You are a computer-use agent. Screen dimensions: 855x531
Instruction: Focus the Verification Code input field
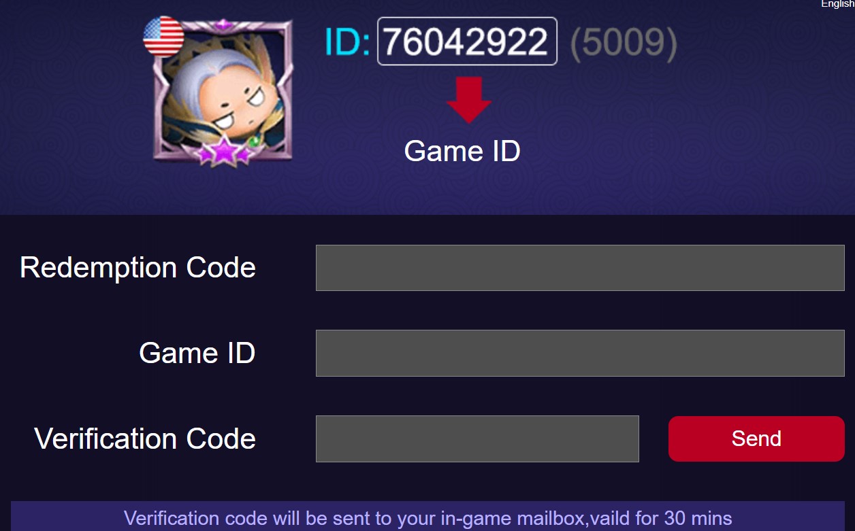coord(477,439)
